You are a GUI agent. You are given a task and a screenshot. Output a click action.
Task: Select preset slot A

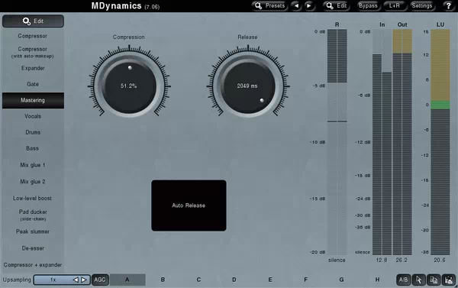(127, 280)
